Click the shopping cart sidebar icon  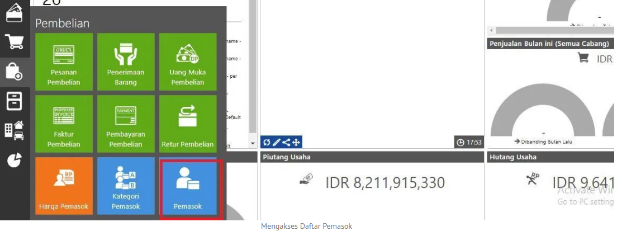[x=14, y=41]
